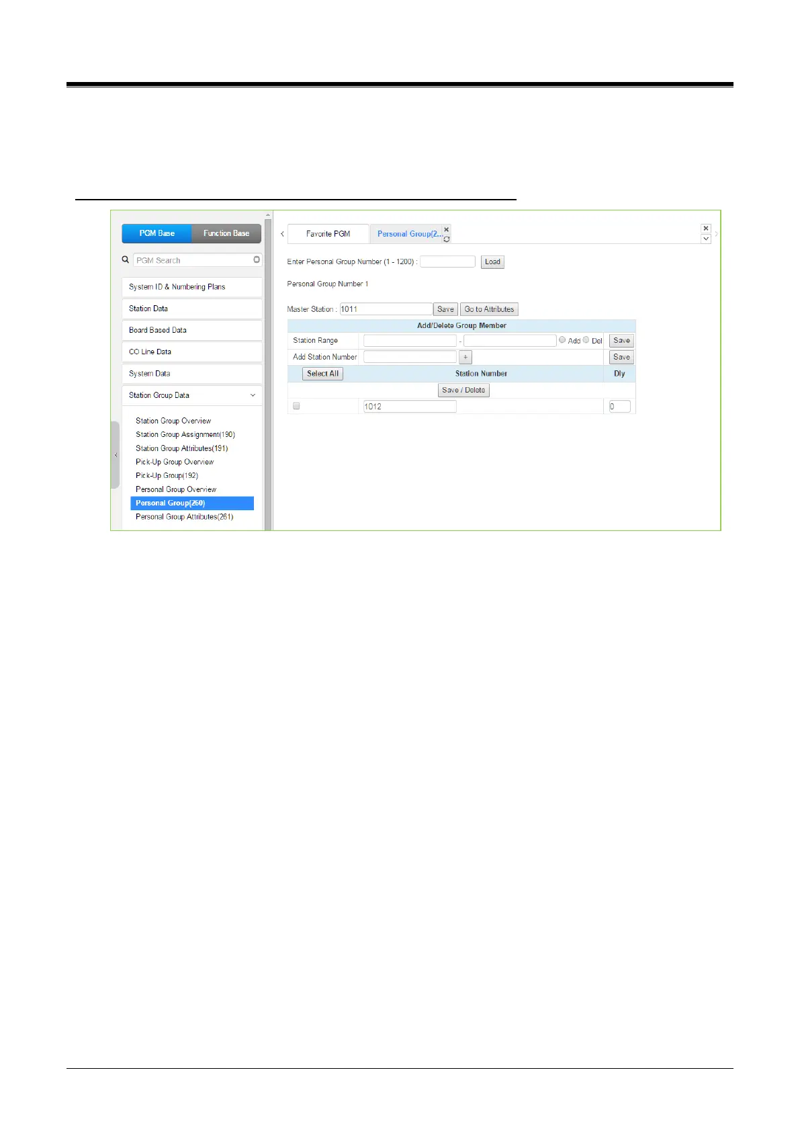Switch to PGM Base view

(157, 233)
